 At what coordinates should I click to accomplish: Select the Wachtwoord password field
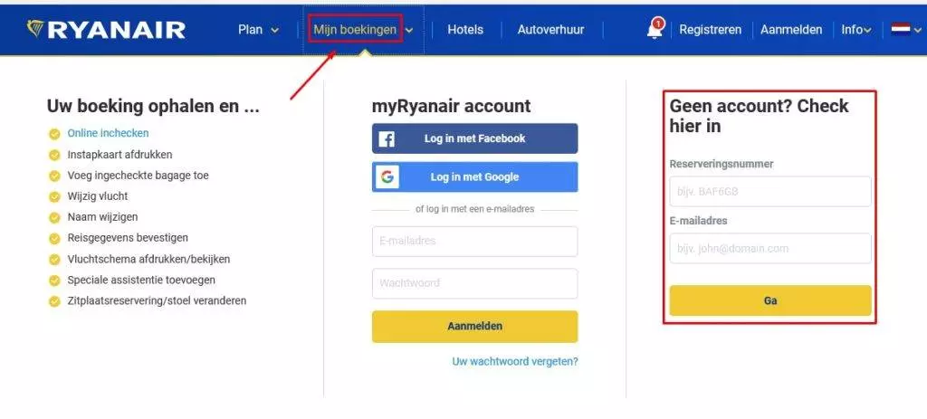(474, 283)
